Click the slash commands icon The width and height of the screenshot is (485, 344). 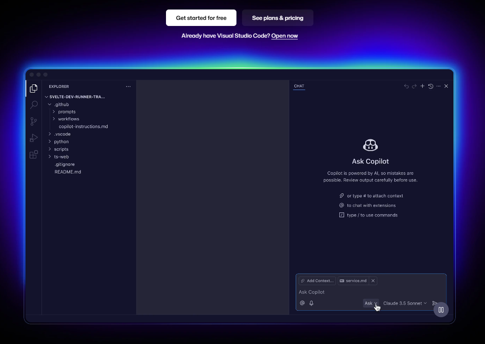pyautogui.click(x=341, y=215)
